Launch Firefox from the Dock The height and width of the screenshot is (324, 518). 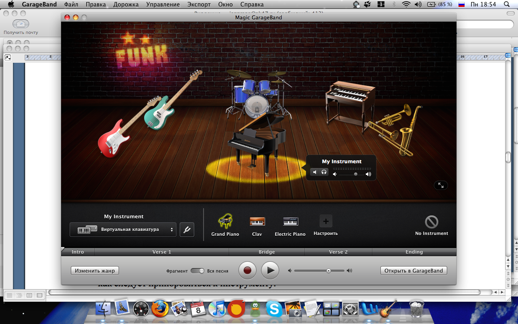[160, 309]
